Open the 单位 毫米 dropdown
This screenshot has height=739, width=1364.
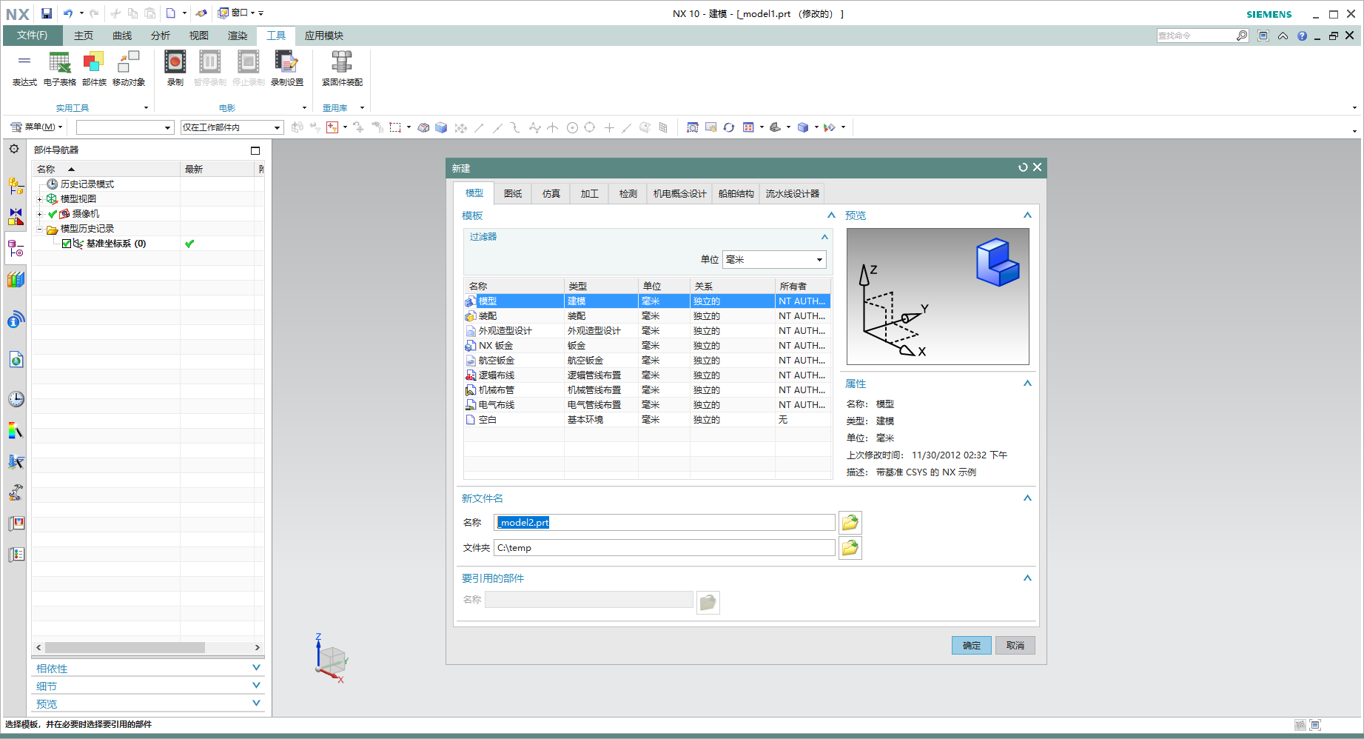click(774, 259)
